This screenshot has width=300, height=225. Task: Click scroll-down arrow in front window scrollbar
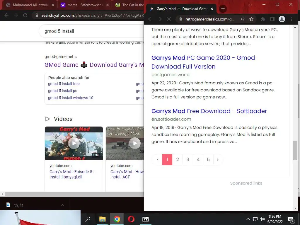coord(295,208)
